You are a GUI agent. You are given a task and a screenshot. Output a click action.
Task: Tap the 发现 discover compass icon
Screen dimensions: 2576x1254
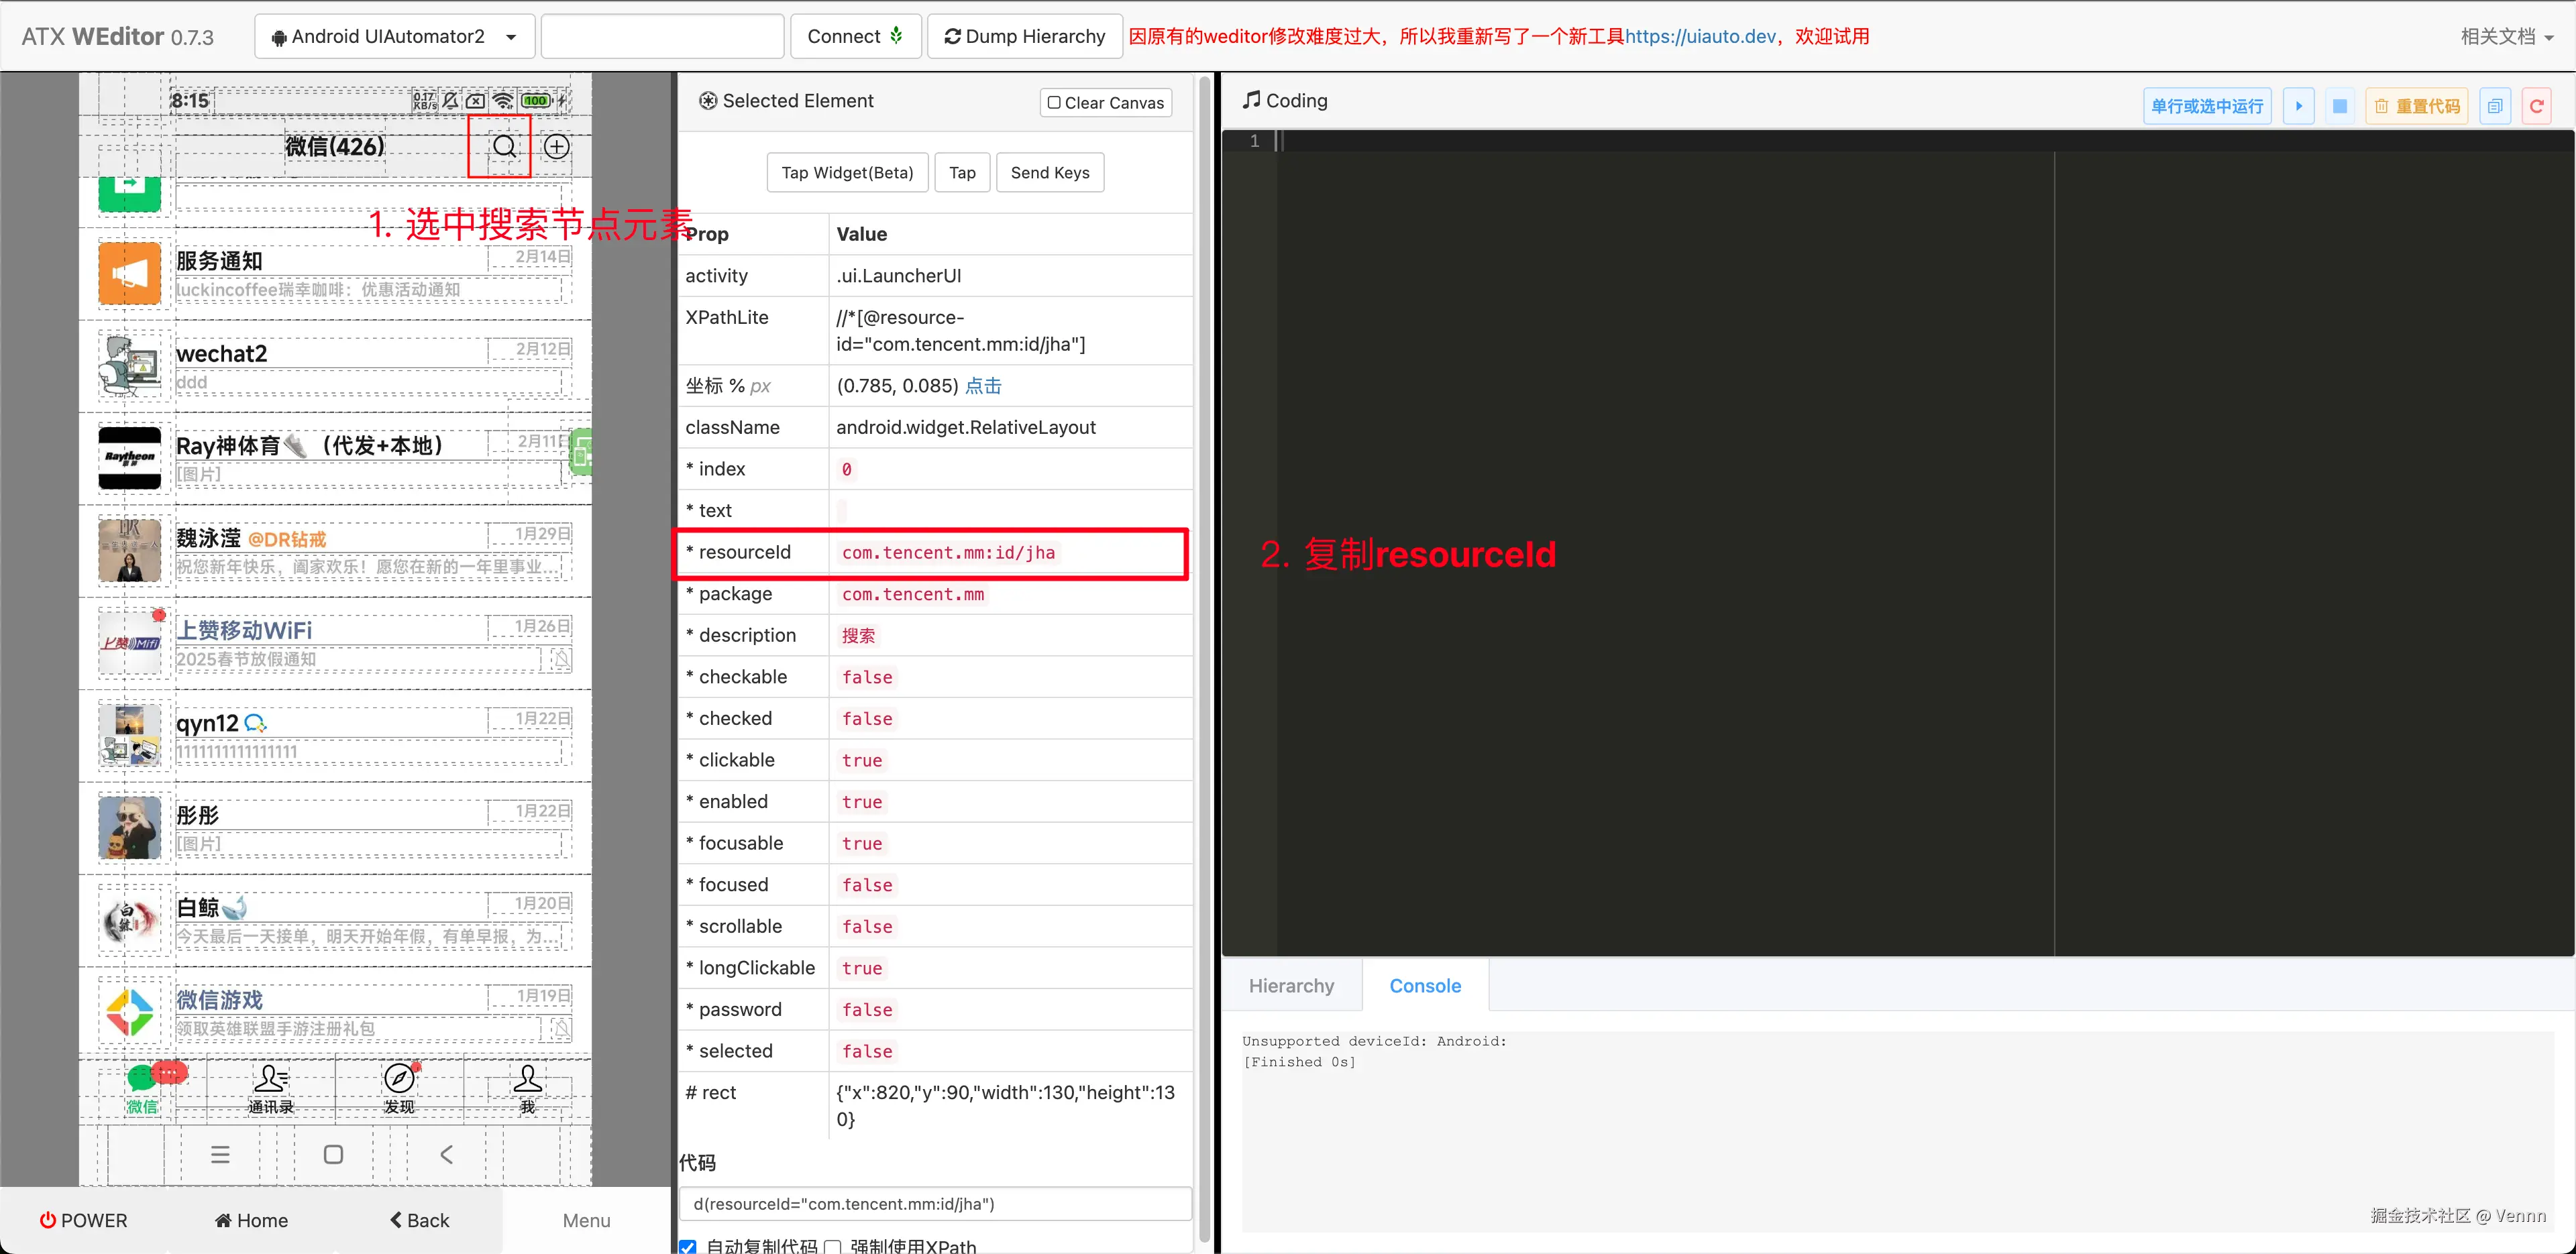point(399,1079)
